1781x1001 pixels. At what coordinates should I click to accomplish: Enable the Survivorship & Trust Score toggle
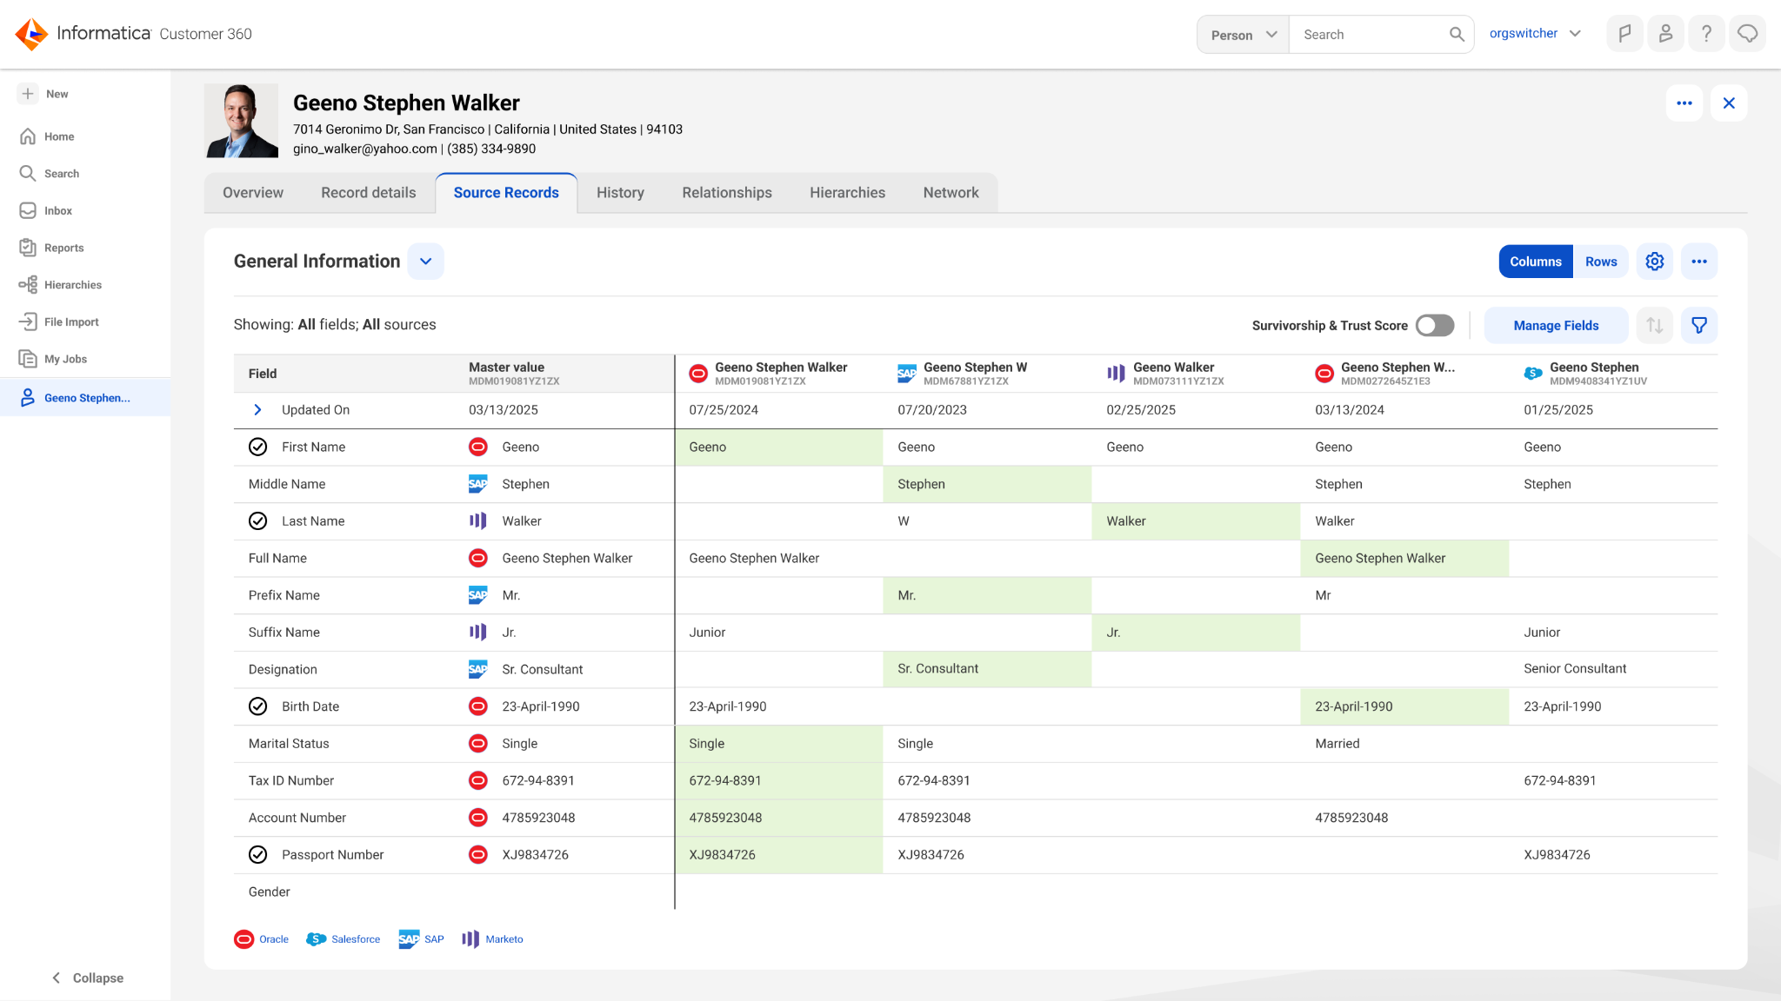click(1435, 325)
